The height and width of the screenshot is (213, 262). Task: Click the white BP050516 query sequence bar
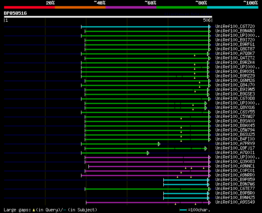(108, 17)
